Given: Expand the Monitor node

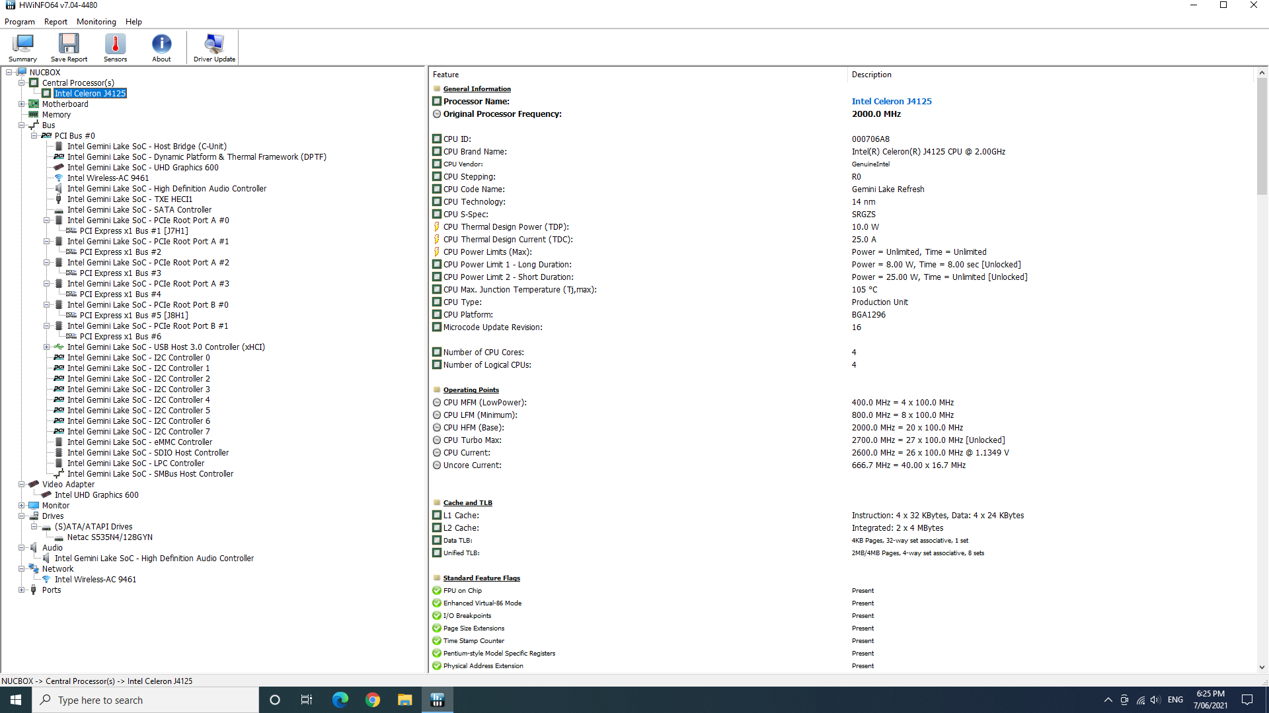Looking at the screenshot, I should pyautogui.click(x=22, y=506).
